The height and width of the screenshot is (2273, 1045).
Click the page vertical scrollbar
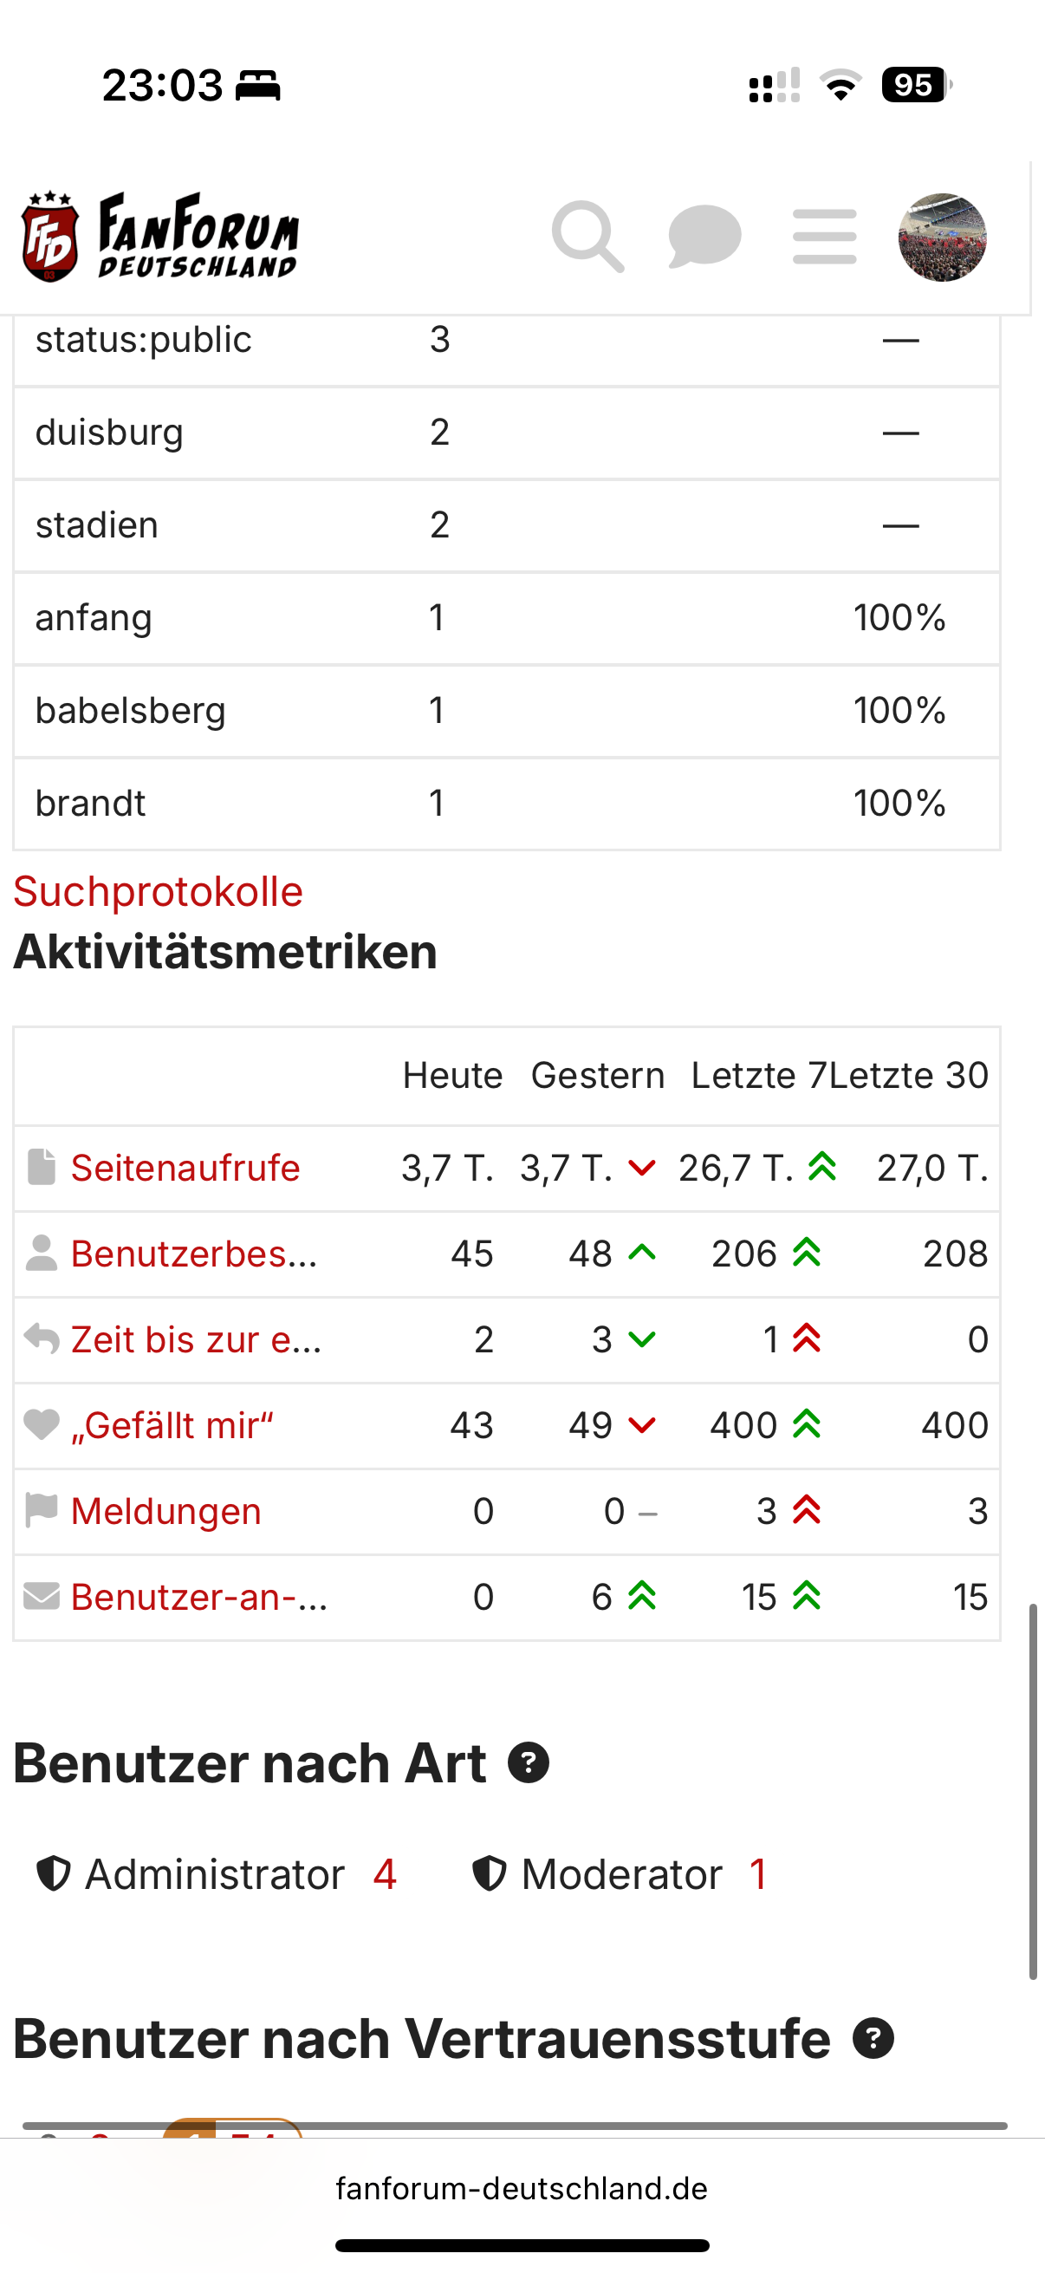tap(1033, 1791)
